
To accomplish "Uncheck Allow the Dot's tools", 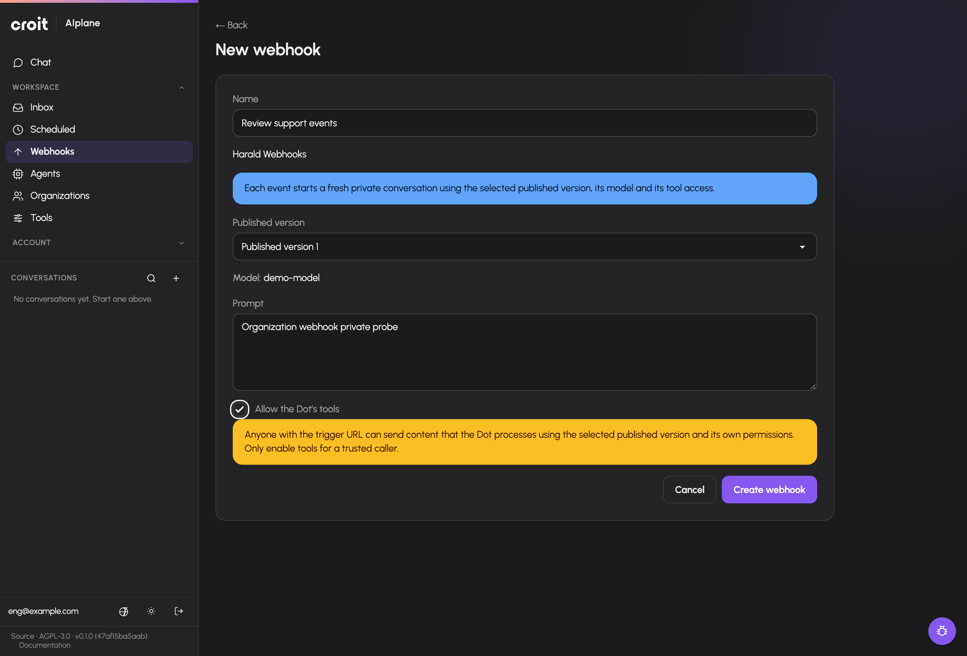I will point(240,409).
